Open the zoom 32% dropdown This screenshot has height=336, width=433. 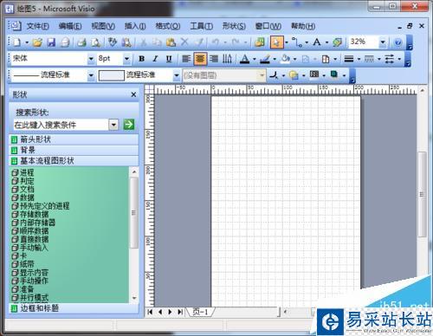(x=383, y=42)
